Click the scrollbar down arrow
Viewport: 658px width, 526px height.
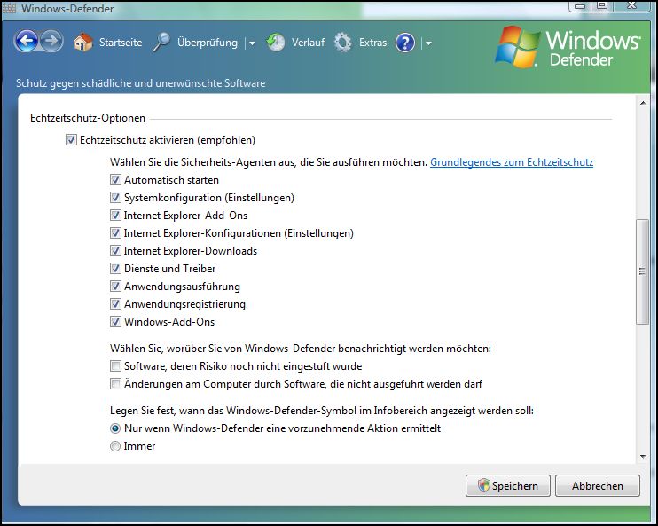[643, 456]
